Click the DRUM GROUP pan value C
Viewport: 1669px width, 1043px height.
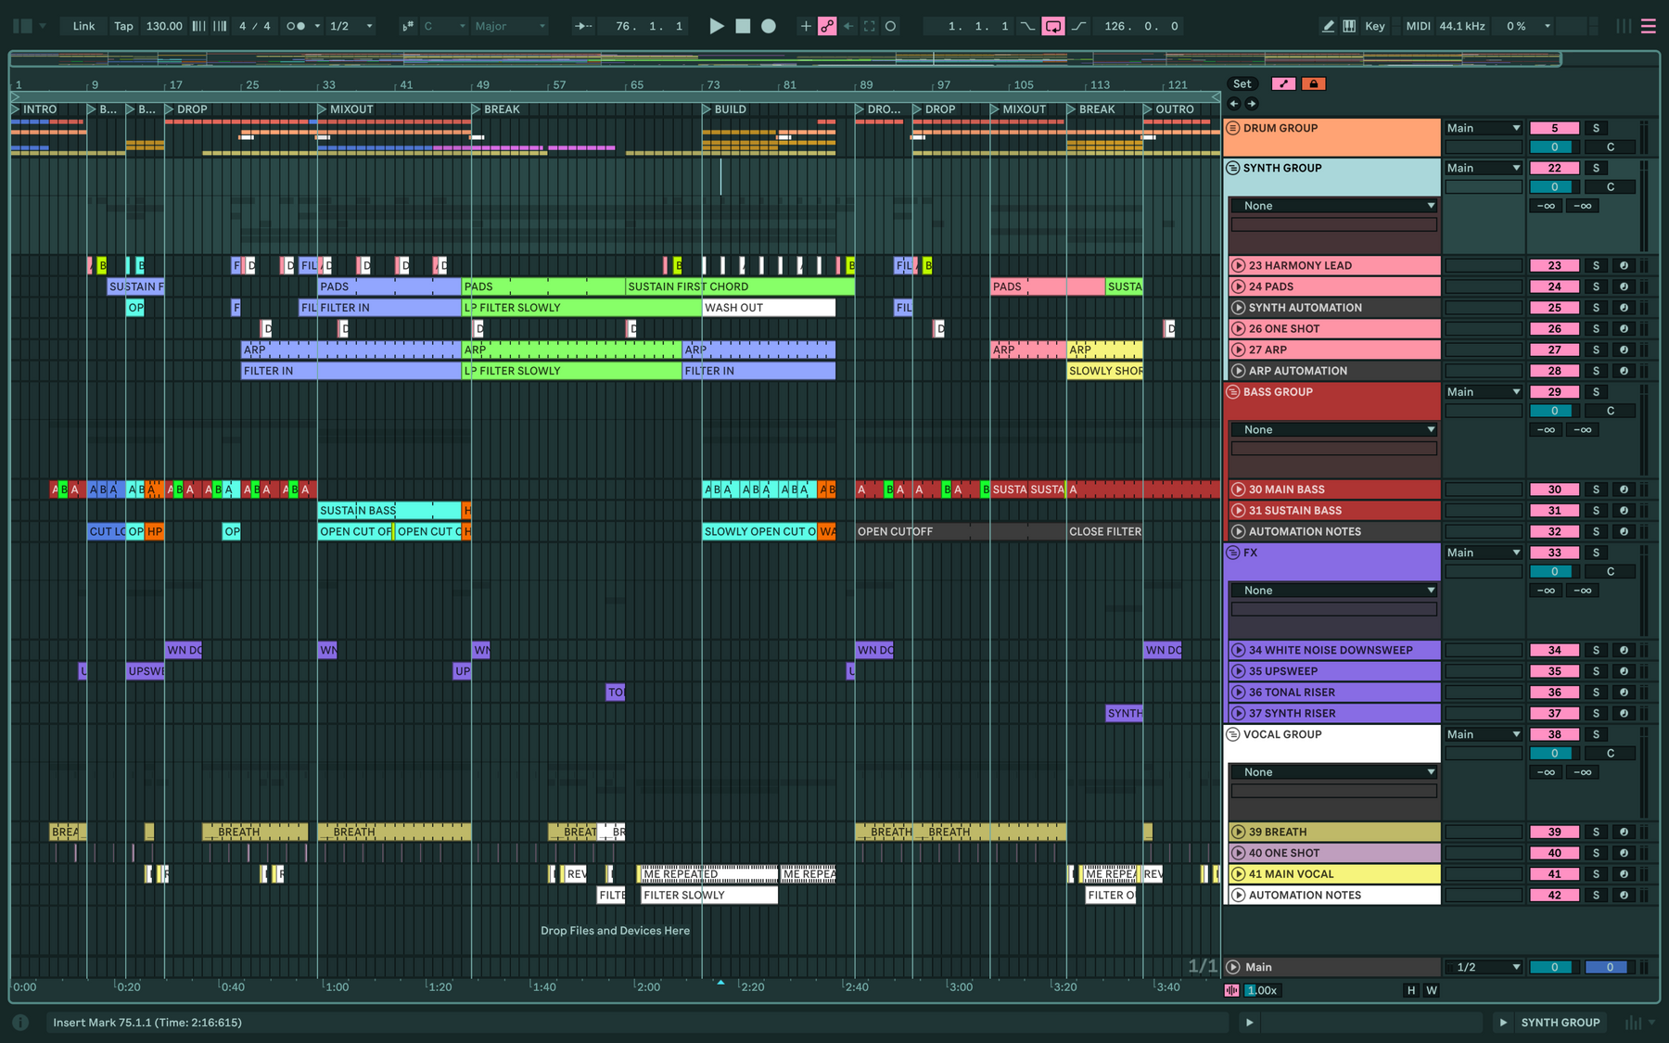tap(1610, 146)
